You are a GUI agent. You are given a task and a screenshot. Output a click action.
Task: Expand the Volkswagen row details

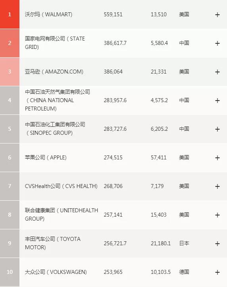click(x=217, y=272)
